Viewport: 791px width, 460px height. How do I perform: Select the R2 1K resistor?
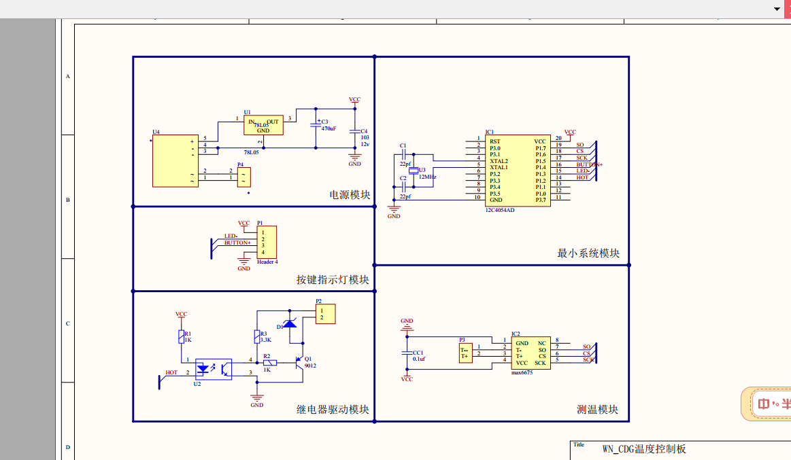[270, 363]
